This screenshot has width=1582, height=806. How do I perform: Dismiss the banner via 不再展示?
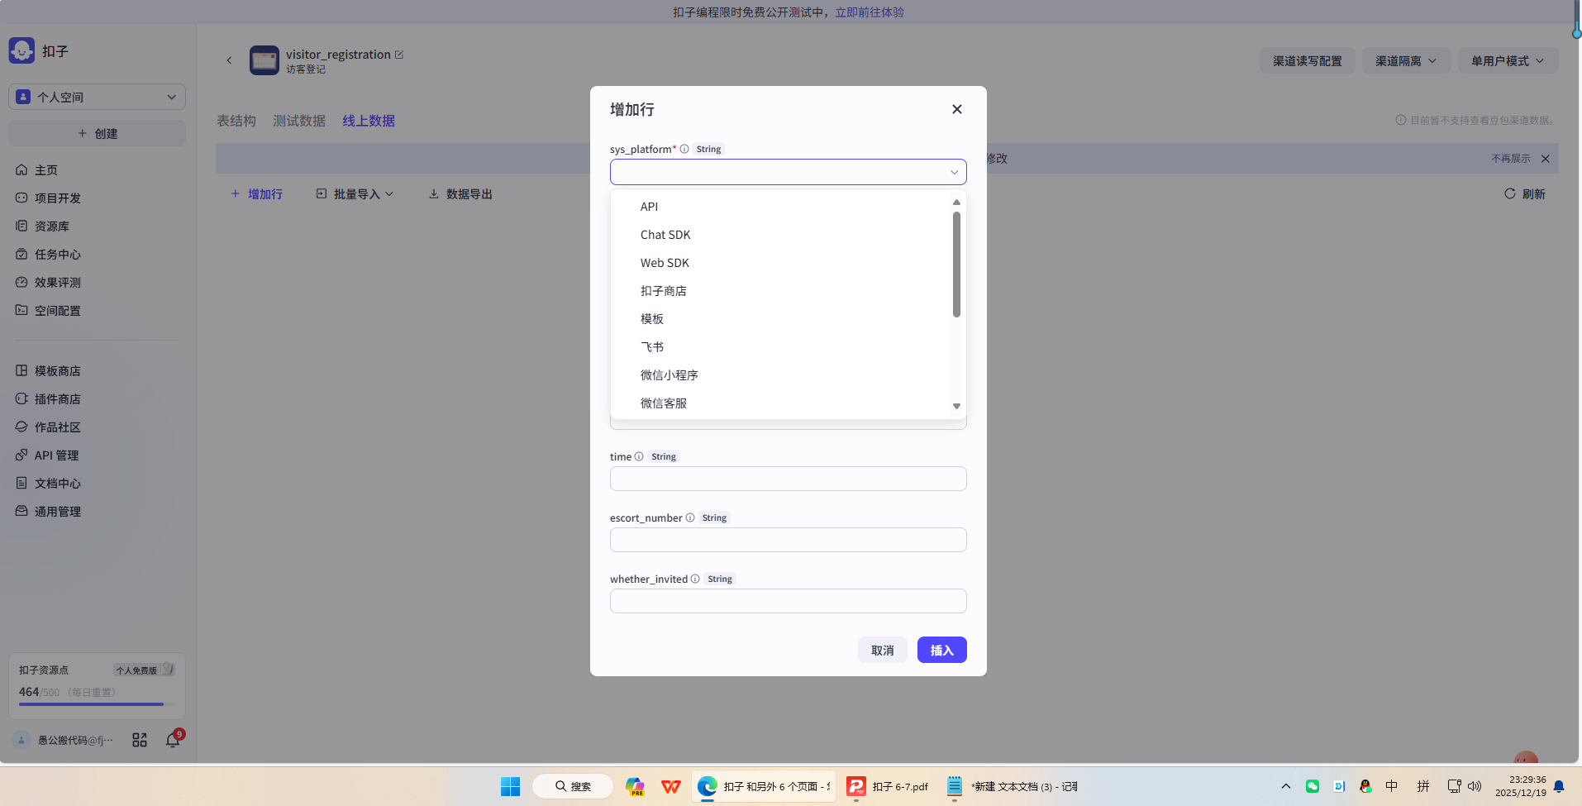coord(1509,159)
